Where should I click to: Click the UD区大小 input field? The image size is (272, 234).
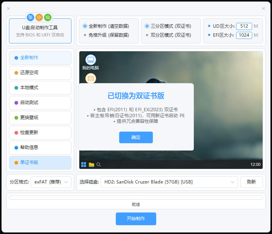244,26
